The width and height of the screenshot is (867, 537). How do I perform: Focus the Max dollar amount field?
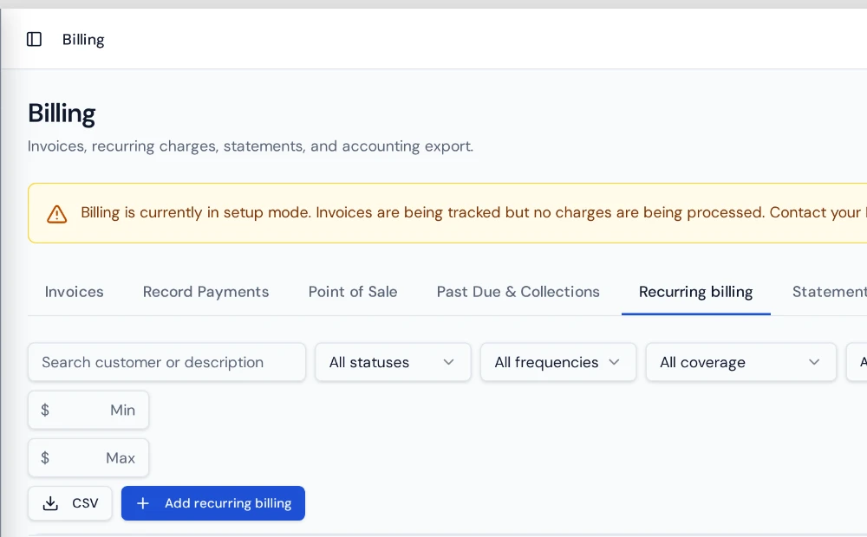[x=88, y=458]
